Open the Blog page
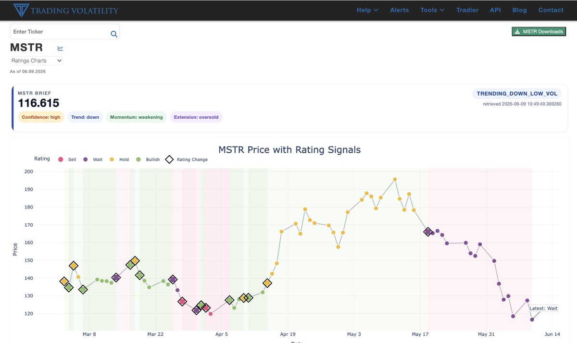This screenshot has width=577, height=343. coord(519,10)
